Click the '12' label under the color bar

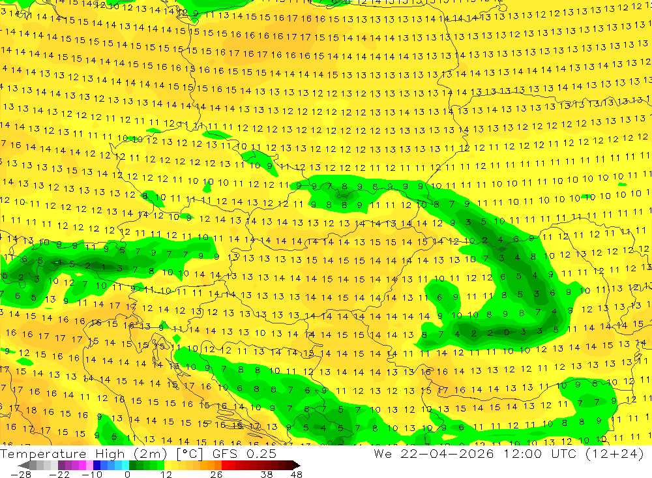coord(166,474)
